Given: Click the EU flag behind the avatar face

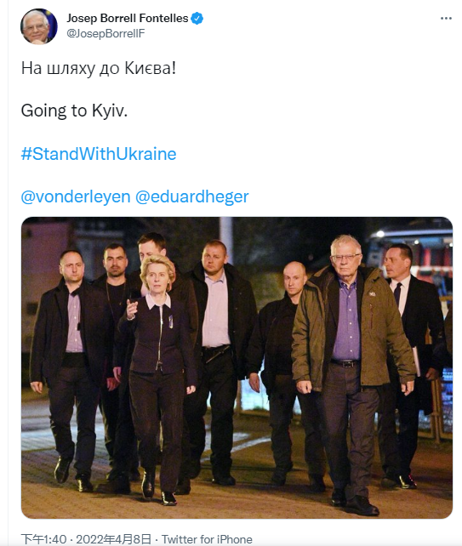Looking at the screenshot, I should [51, 25].
